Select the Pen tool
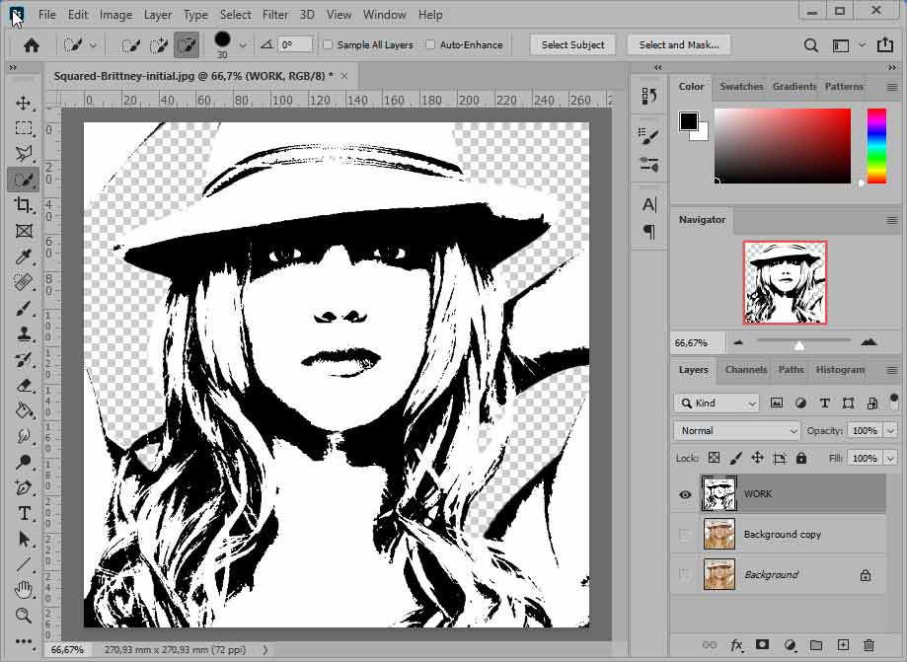Viewport: 907px width, 662px height. pyautogui.click(x=23, y=487)
